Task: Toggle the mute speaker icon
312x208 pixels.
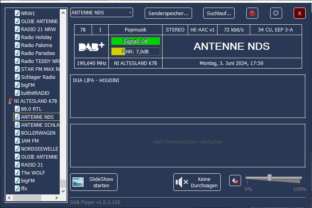Action: point(235,181)
